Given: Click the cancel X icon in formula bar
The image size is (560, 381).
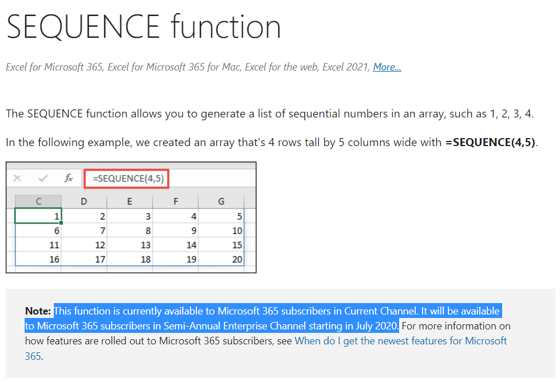Looking at the screenshot, I should pyautogui.click(x=17, y=178).
